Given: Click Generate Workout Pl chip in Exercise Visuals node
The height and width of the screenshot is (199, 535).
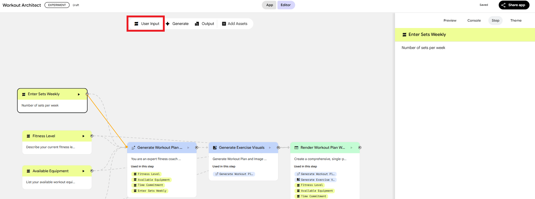Looking at the screenshot, I should click(234, 174).
